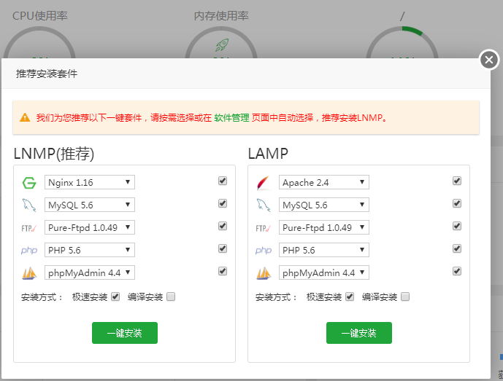
Task: Uncheck Pure-Ftpd in LNMP
Action: pos(223,226)
